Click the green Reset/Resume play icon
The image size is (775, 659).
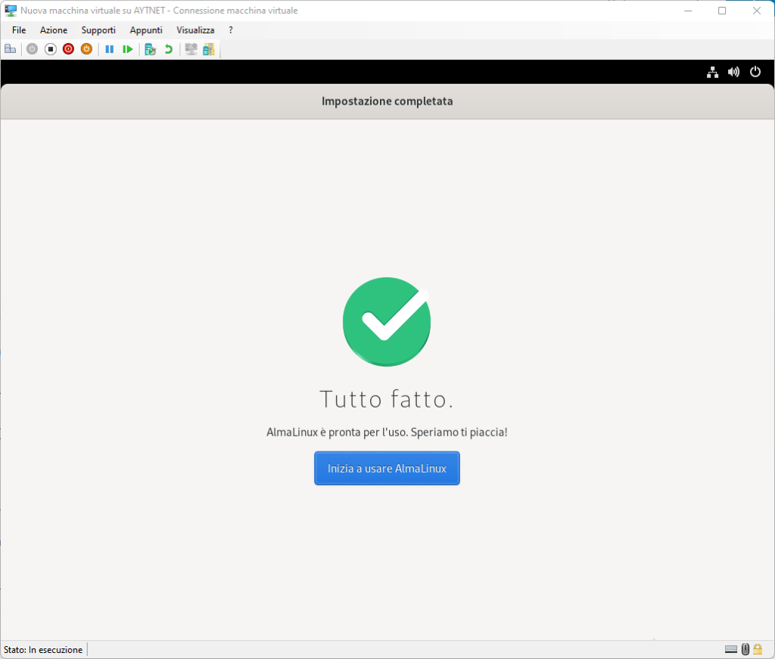point(128,49)
